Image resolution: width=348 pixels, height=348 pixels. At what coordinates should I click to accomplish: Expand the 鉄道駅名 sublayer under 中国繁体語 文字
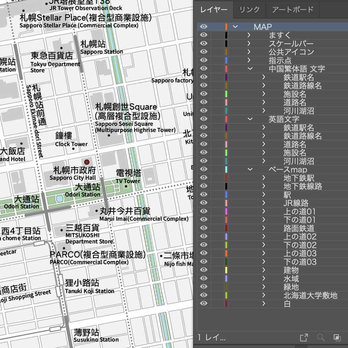click(264, 77)
